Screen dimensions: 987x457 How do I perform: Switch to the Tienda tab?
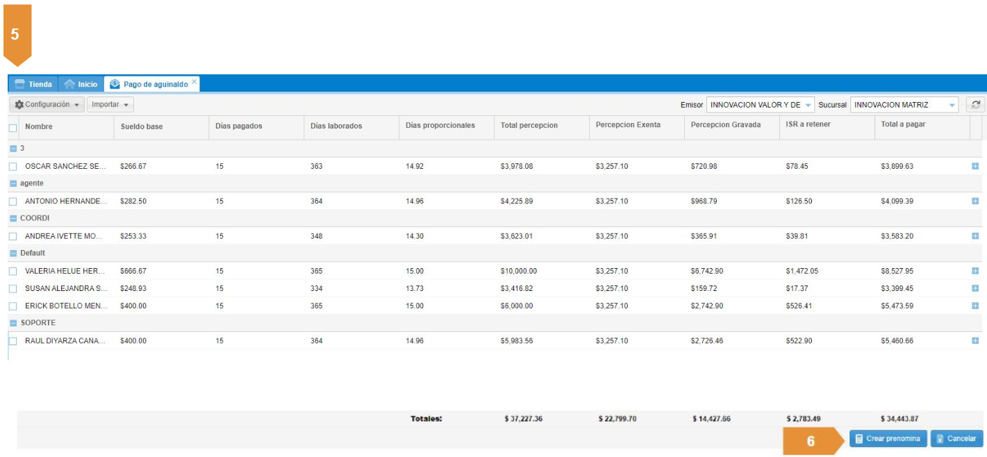click(x=33, y=84)
